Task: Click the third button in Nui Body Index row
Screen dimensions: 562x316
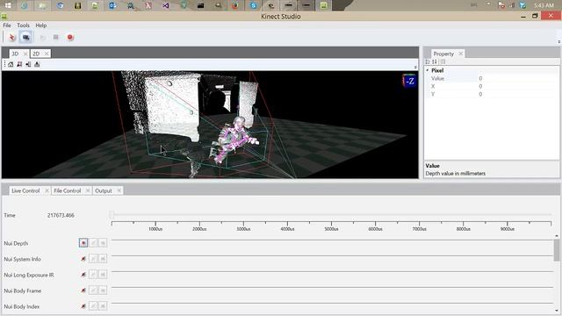Action: [103, 306]
